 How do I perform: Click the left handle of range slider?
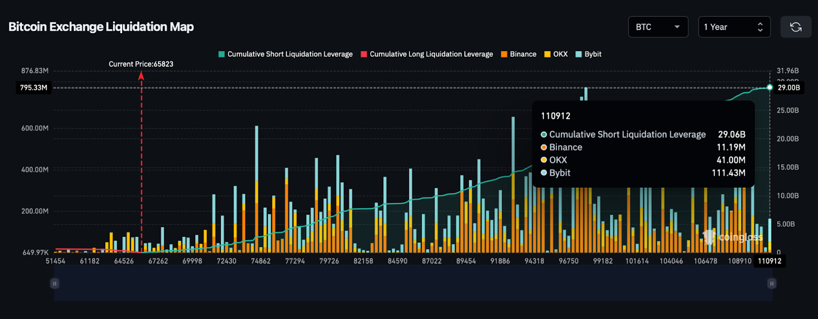coord(55,283)
